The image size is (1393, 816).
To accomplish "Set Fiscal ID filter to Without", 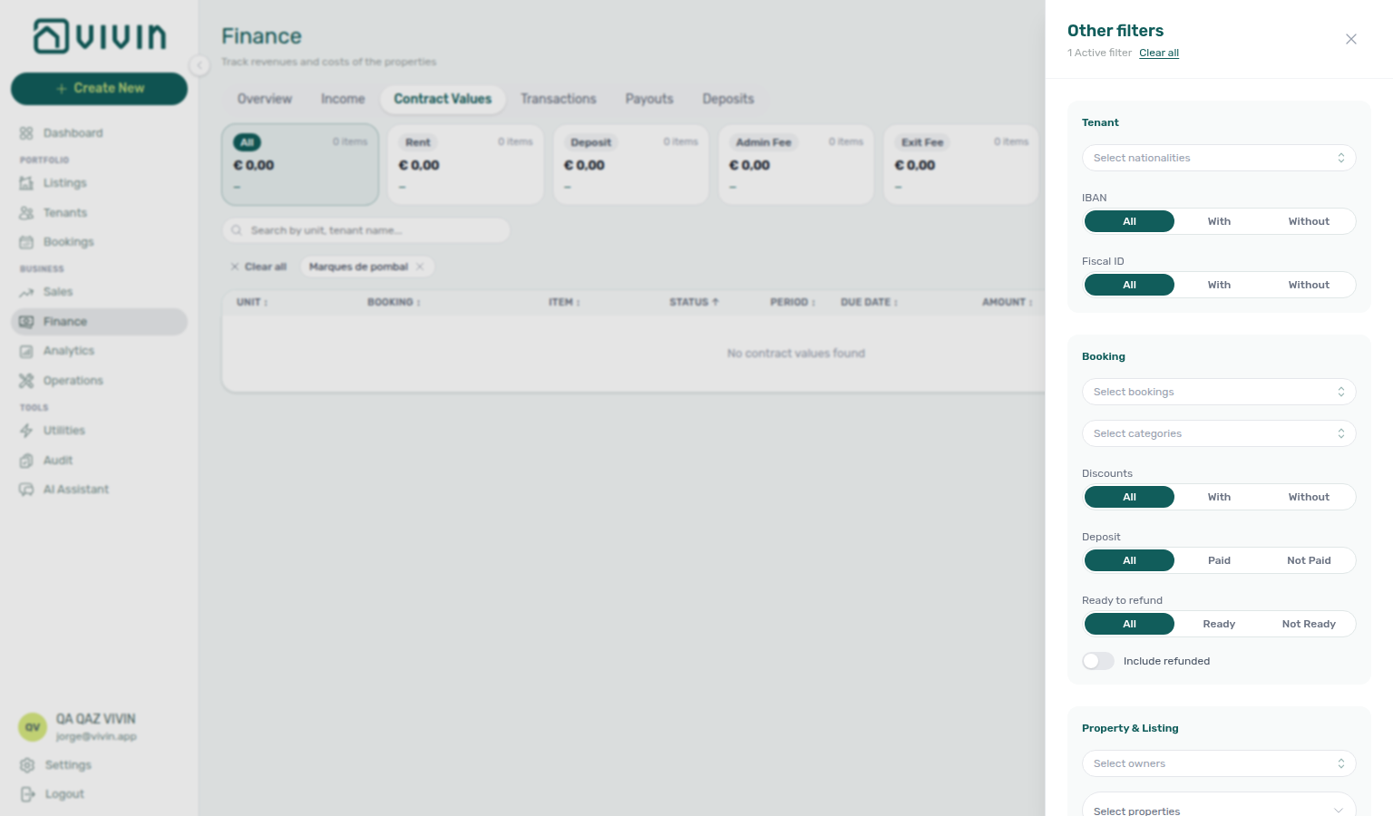I will 1309,285.
